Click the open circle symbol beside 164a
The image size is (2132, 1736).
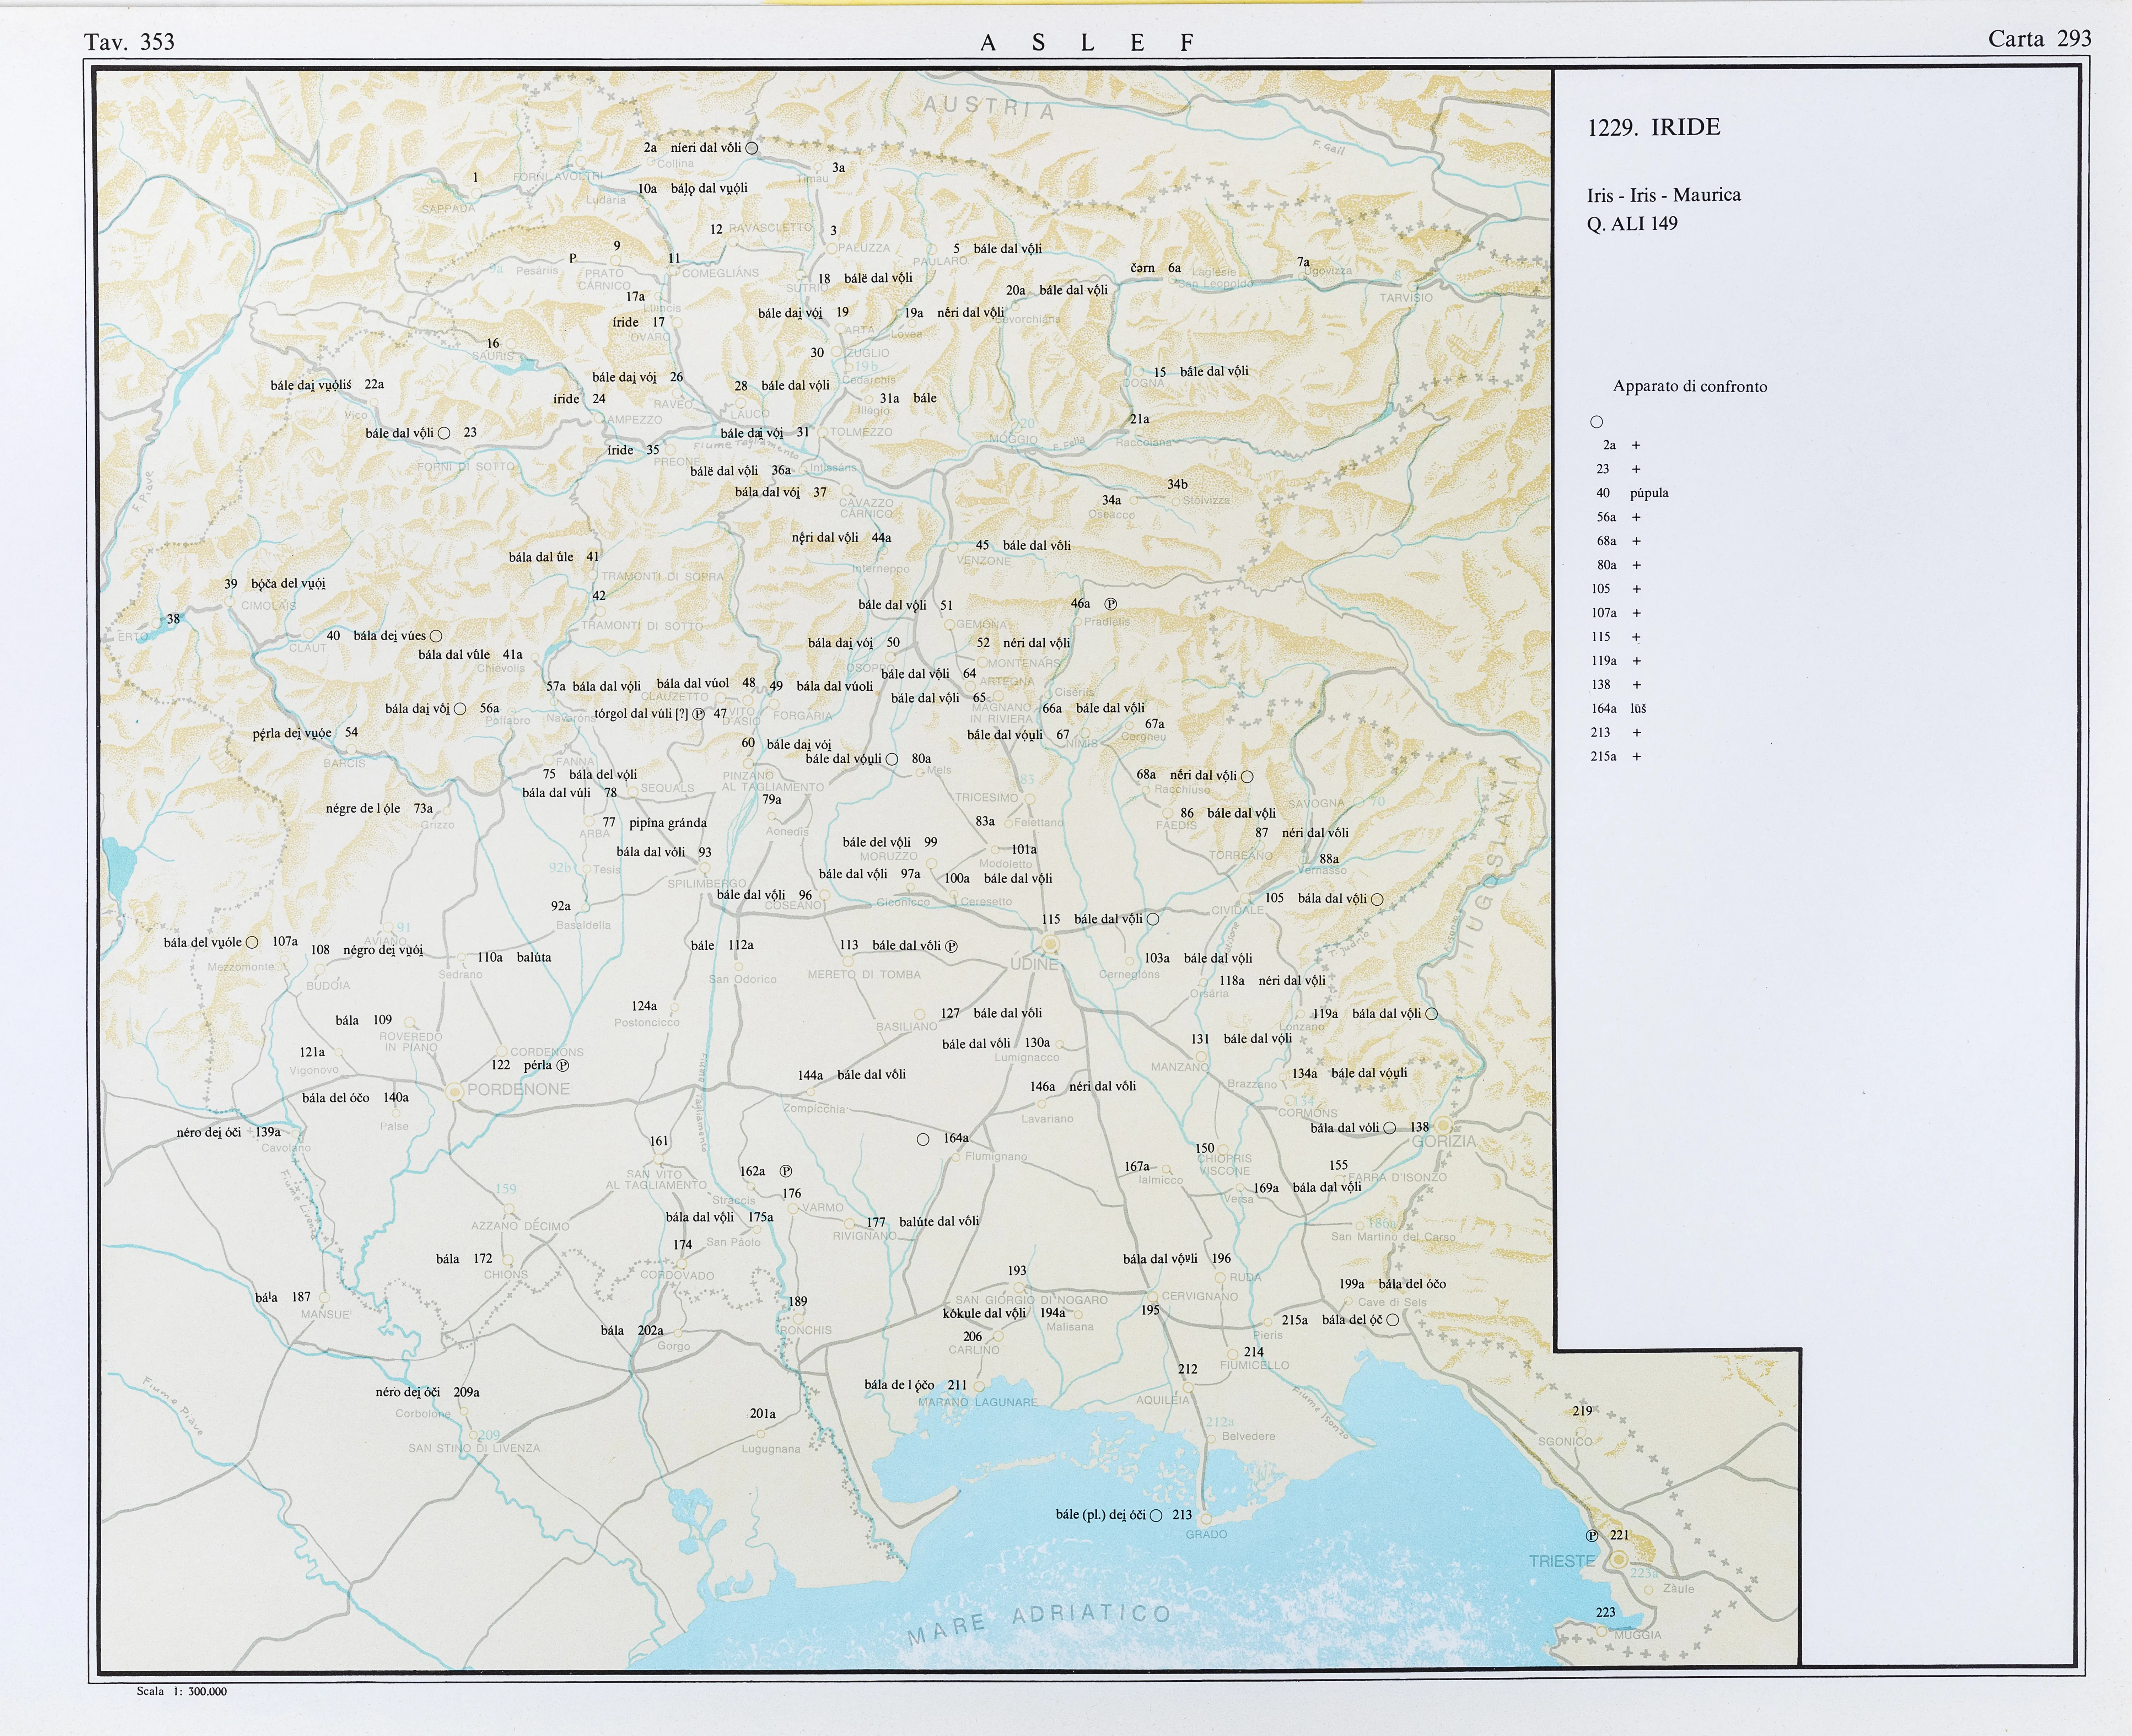click(923, 1139)
